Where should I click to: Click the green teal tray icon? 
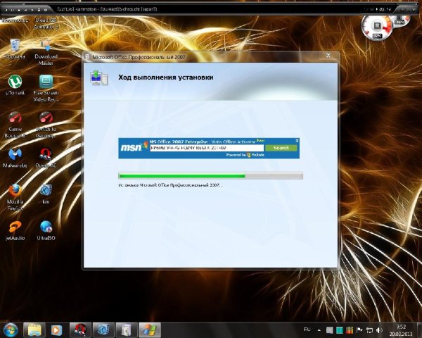[340, 330]
